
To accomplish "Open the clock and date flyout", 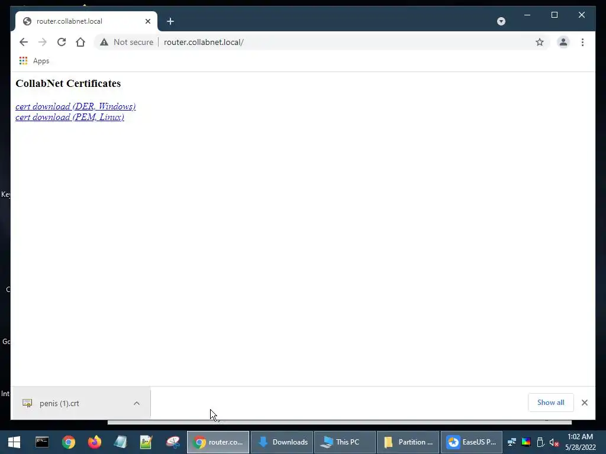I will click(580, 442).
